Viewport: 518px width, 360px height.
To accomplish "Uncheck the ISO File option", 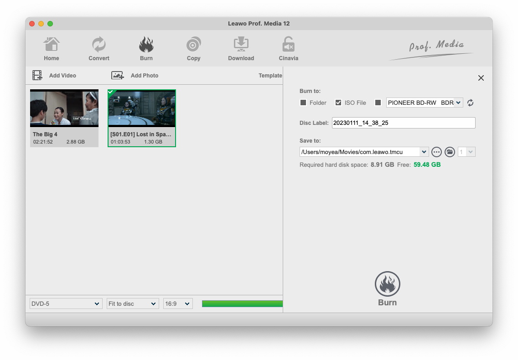I will (338, 103).
